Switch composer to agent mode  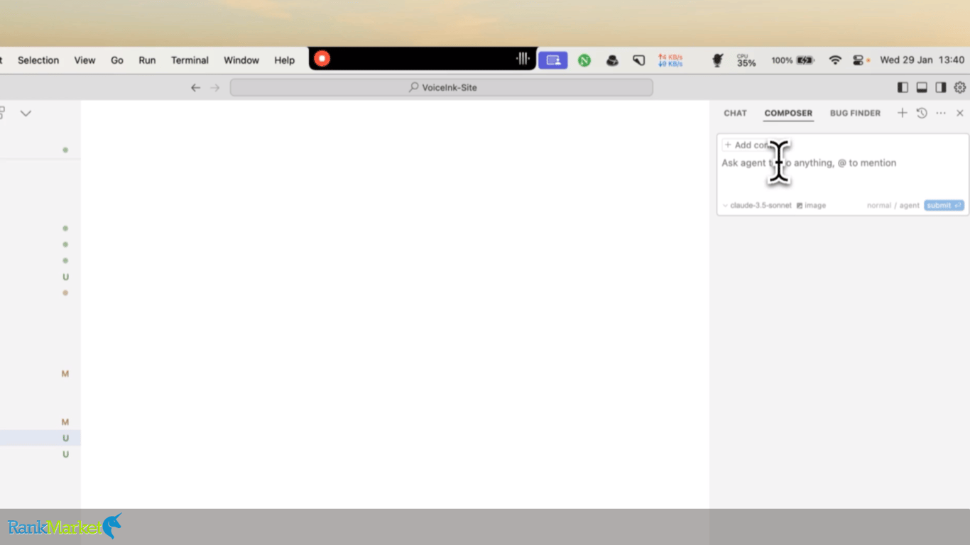[x=910, y=205]
